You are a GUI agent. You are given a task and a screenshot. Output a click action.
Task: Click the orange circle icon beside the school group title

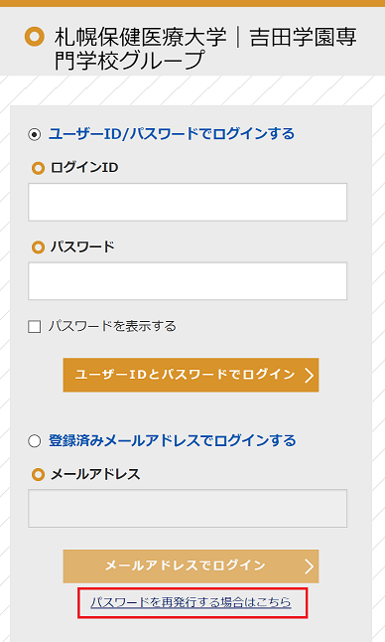pyautogui.click(x=35, y=37)
